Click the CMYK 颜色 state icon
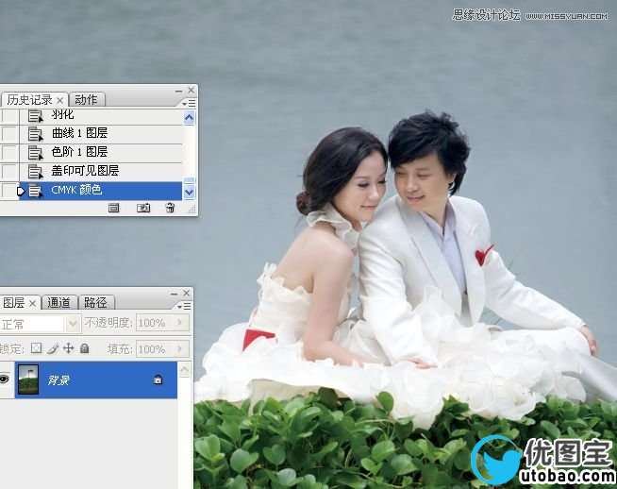This screenshot has width=617, height=489. click(x=36, y=191)
